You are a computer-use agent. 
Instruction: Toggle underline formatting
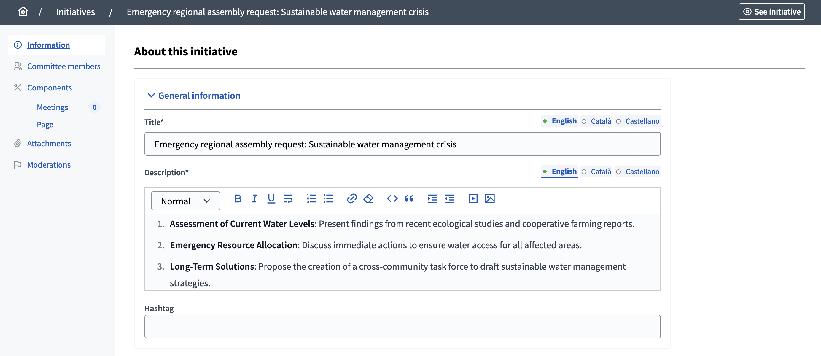(x=271, y=198)
